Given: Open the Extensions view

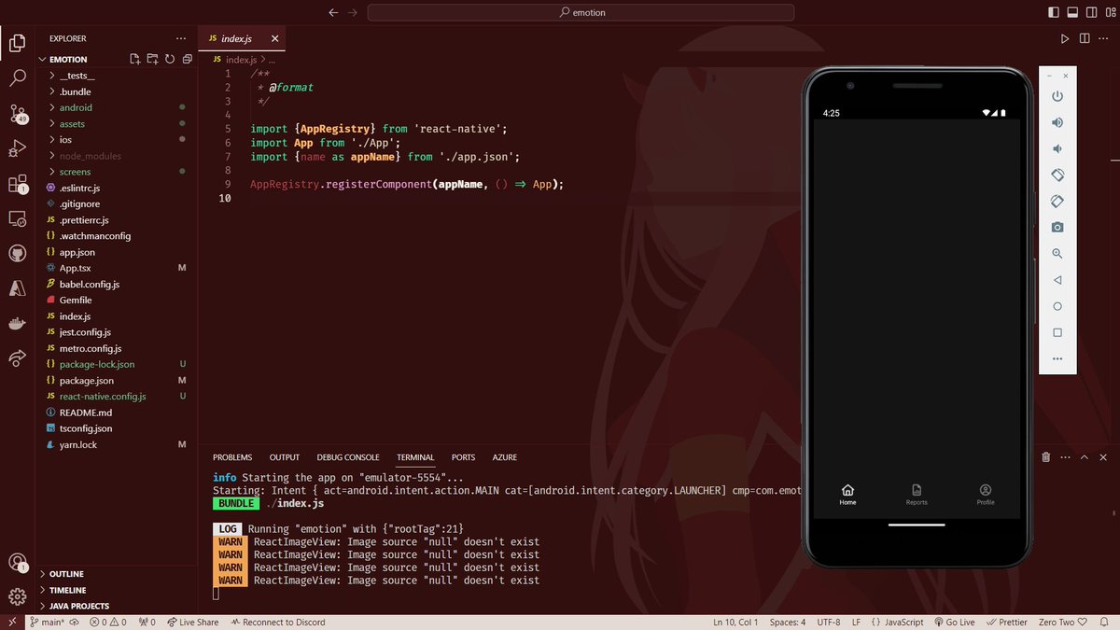Looking at the screenshot, I should click(x=17, y=183).
